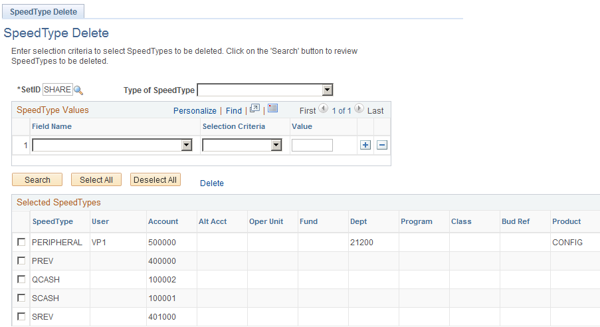Click the Search button
The image size is (600, 327).
point(37,179)
